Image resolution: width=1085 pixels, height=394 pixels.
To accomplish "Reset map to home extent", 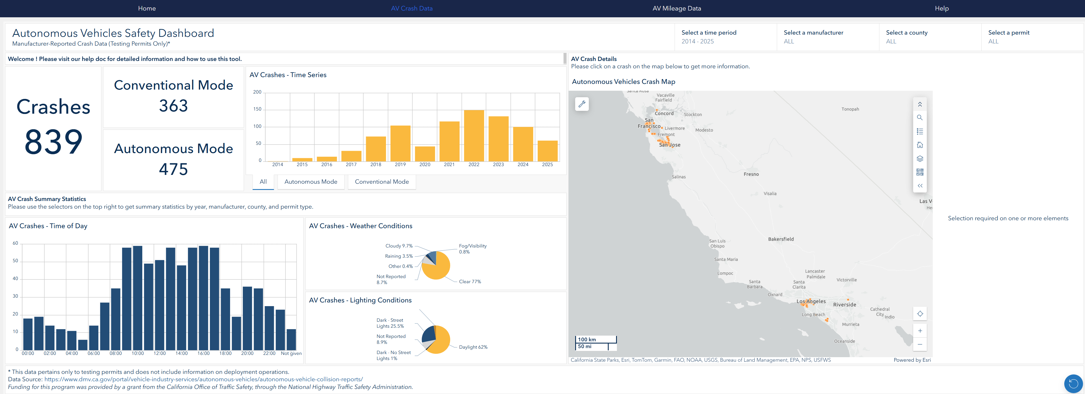I will click(919, 145).
